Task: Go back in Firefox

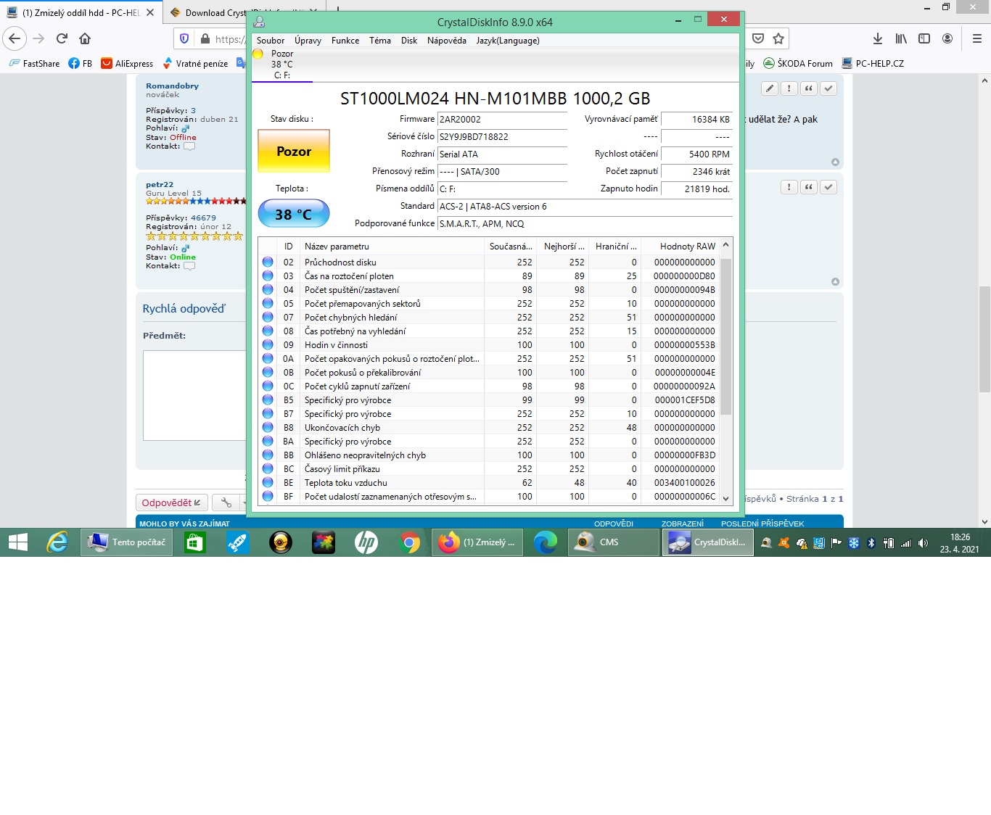Action: coord(15,38)
